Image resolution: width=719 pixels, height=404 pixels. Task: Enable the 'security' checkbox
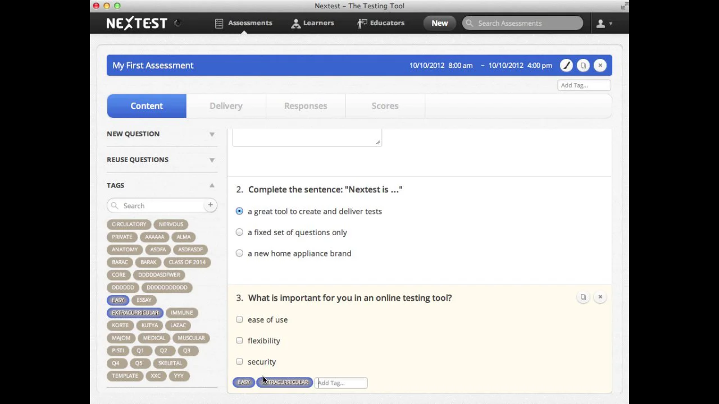(x=239, y=361)
